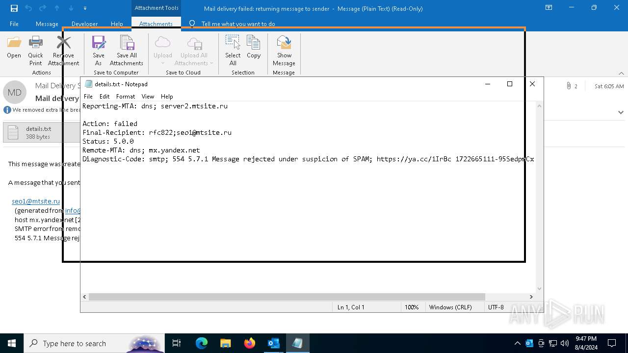Go to previous item arrow in title bar
This screenshot has height=353, width=628.
click(57, 8)
